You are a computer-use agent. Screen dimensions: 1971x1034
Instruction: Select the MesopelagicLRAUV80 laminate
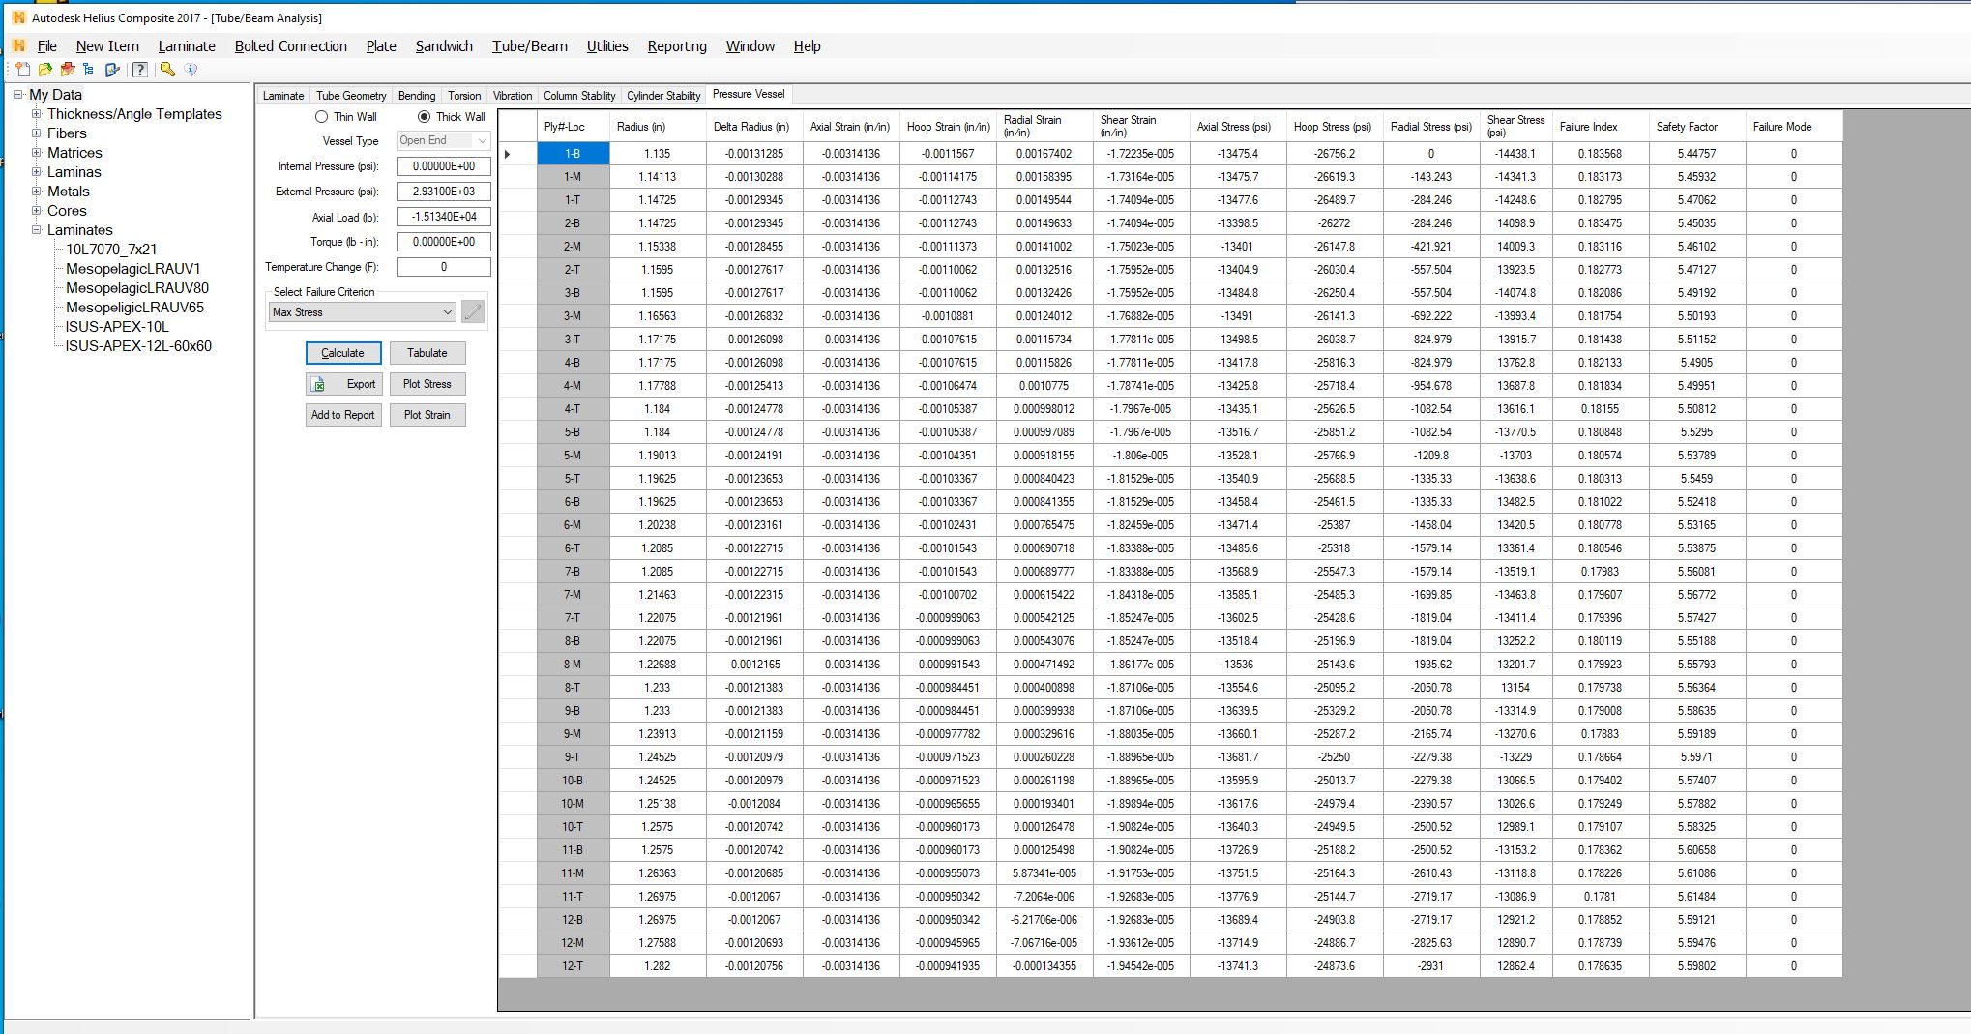click(137, 288)
